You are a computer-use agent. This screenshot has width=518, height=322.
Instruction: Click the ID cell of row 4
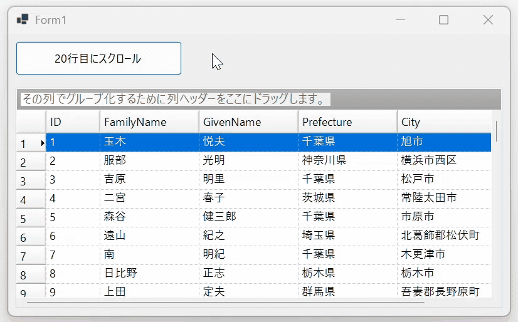73,199
